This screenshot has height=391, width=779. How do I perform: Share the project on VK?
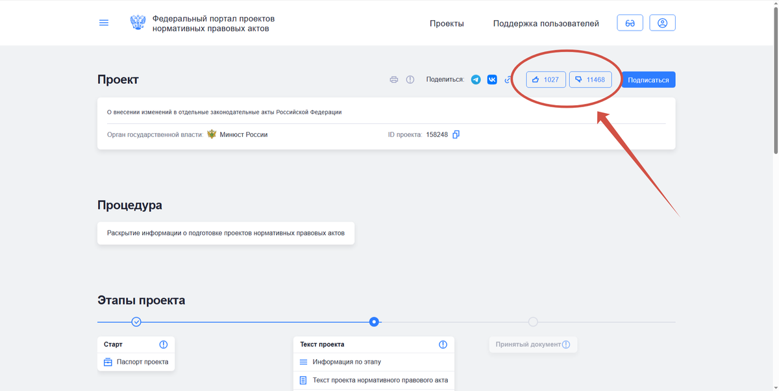(x=492, y=79)
